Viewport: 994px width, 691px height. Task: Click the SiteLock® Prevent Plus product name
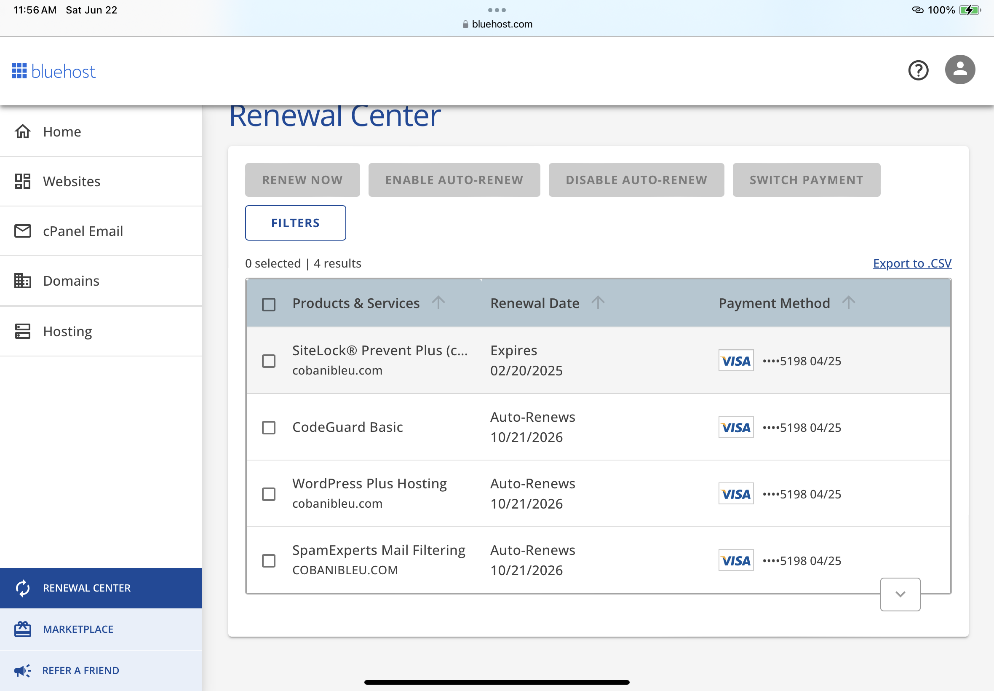pos(379,350)
